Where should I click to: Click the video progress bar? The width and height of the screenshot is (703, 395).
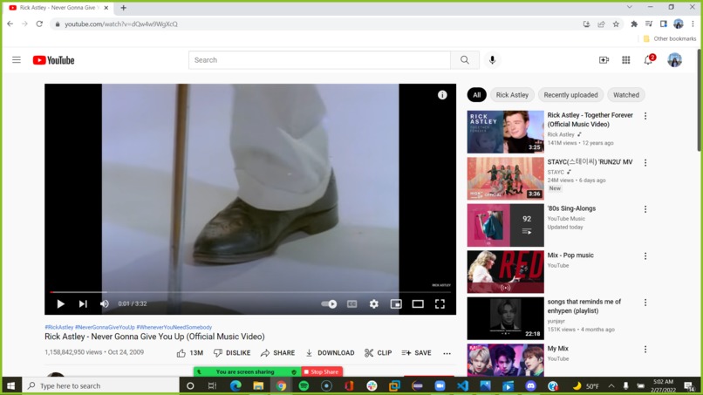pos(250,292)
